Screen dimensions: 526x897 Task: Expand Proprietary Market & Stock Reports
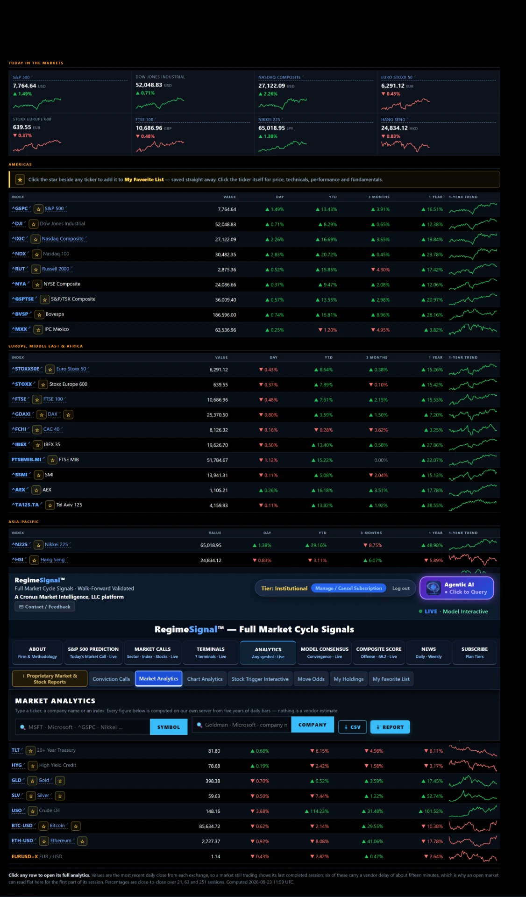click(x=50, y=679)
